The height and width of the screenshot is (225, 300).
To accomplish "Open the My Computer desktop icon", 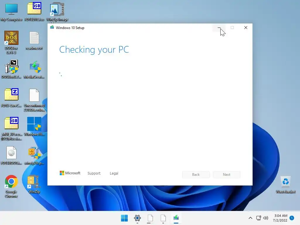I will click(x=11, y=12).
